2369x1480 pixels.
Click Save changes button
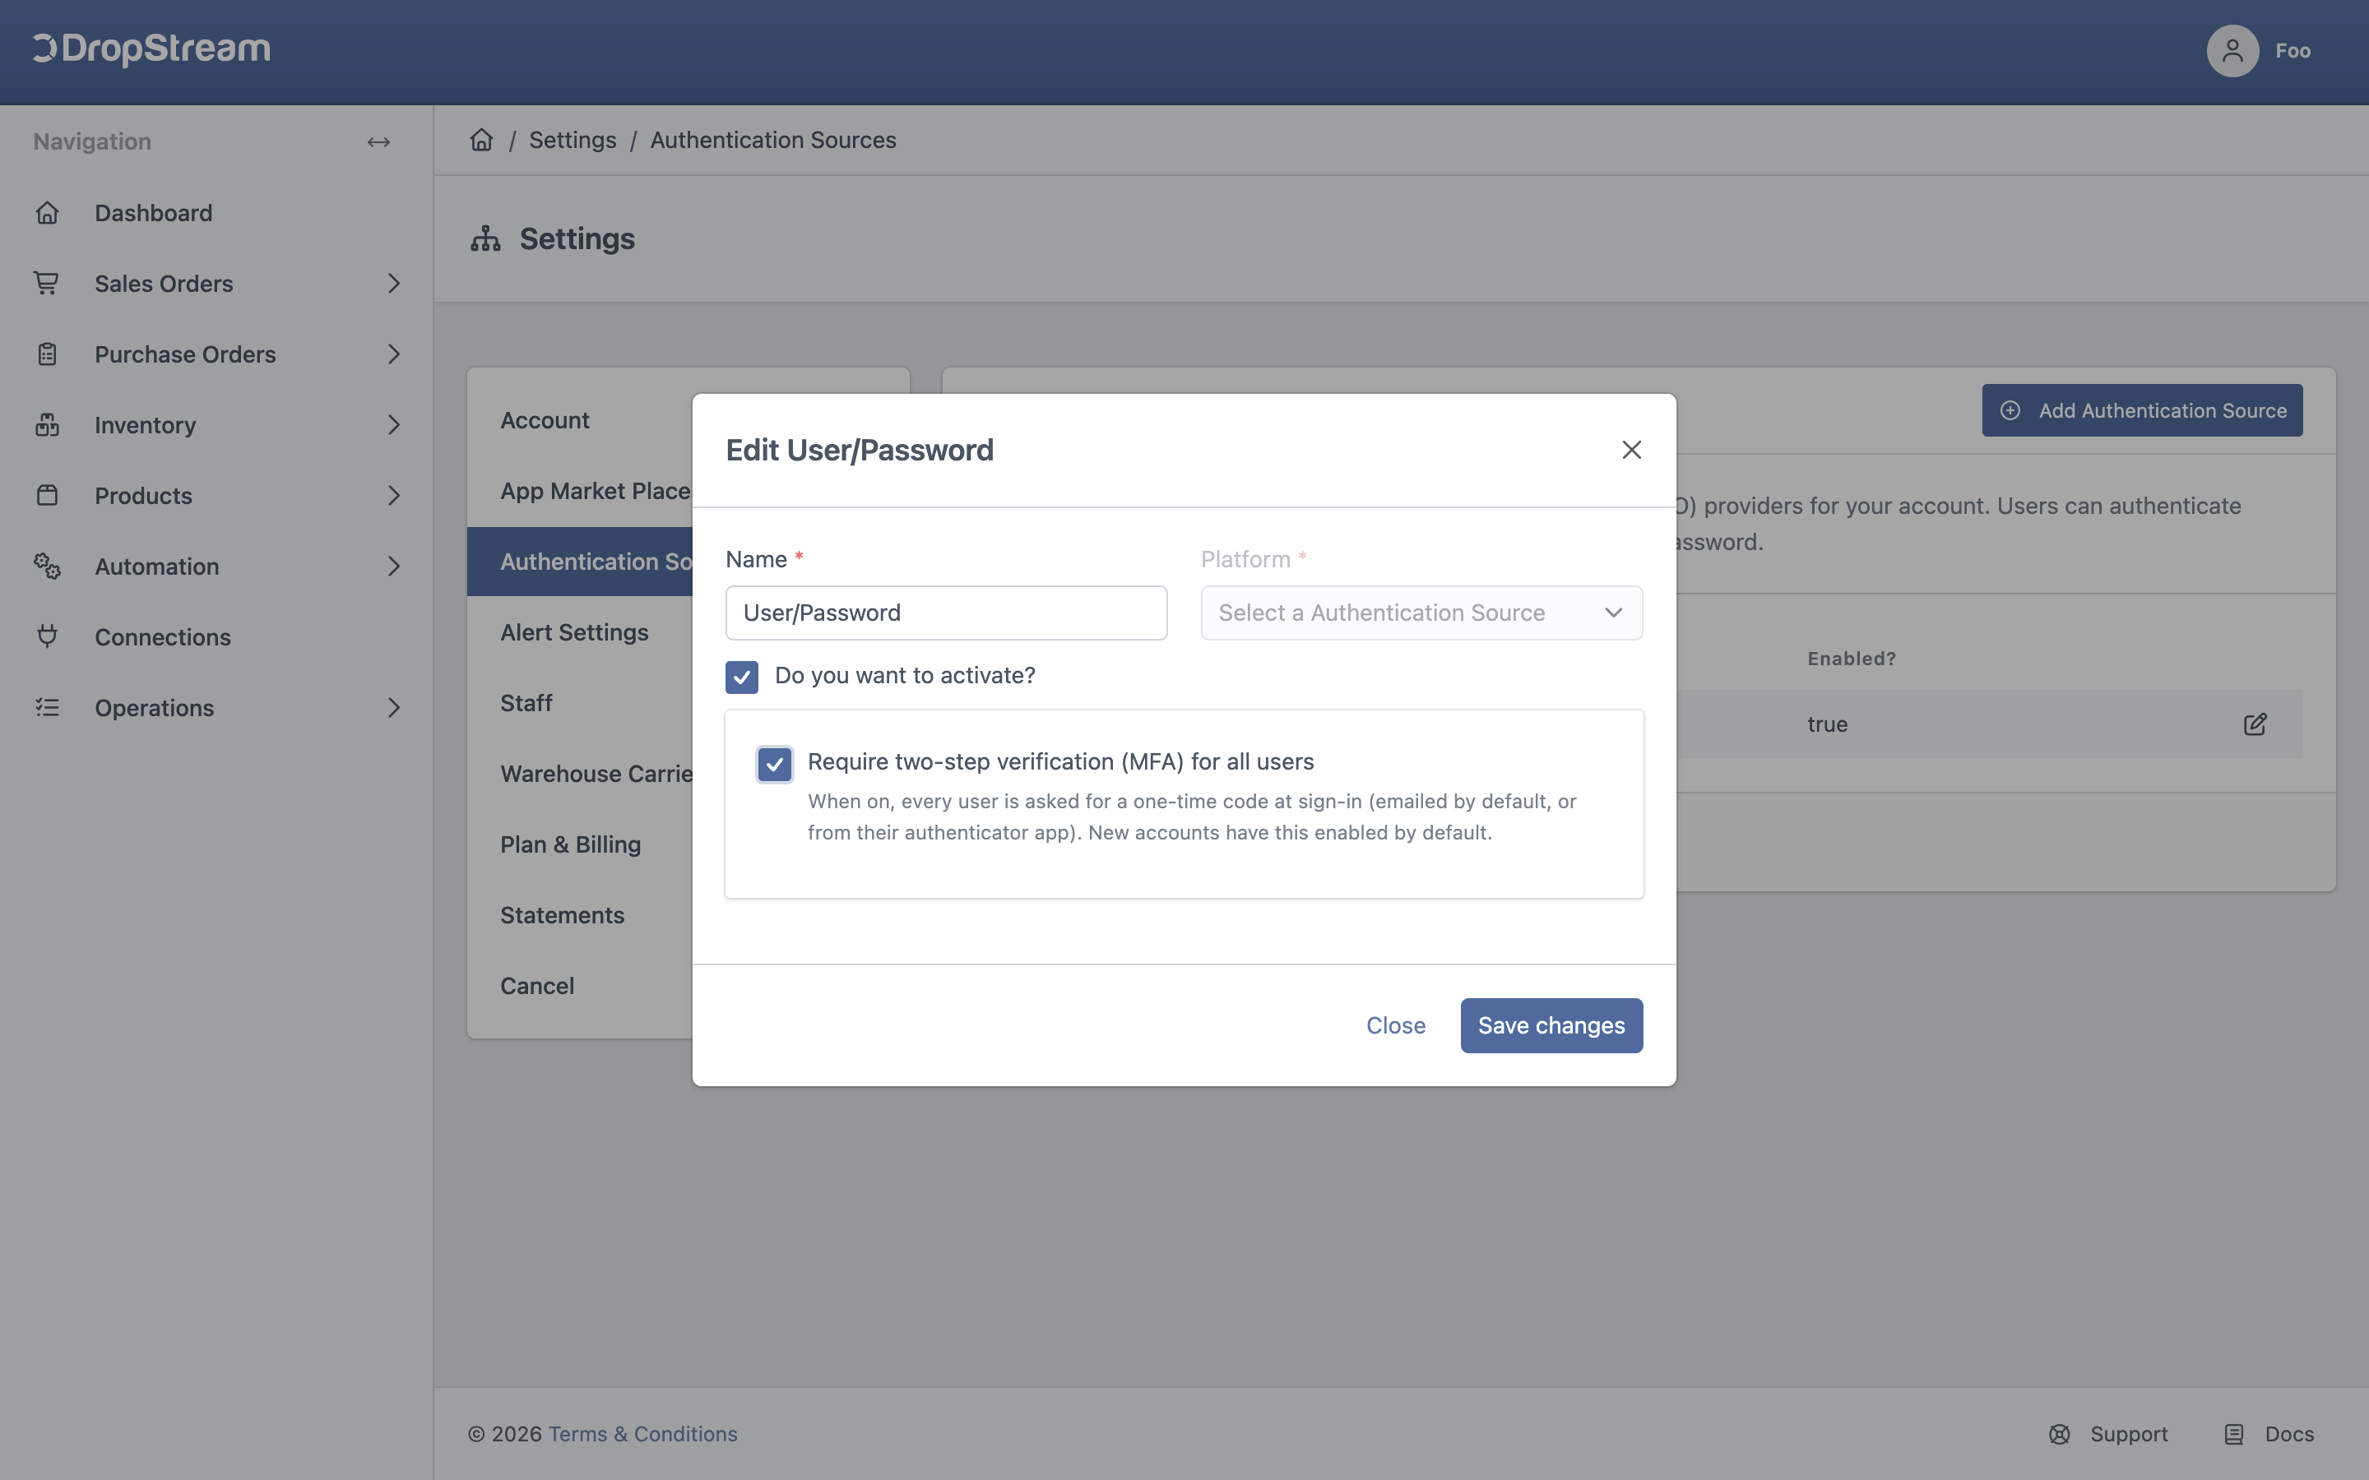[x=1551, y=1024]
